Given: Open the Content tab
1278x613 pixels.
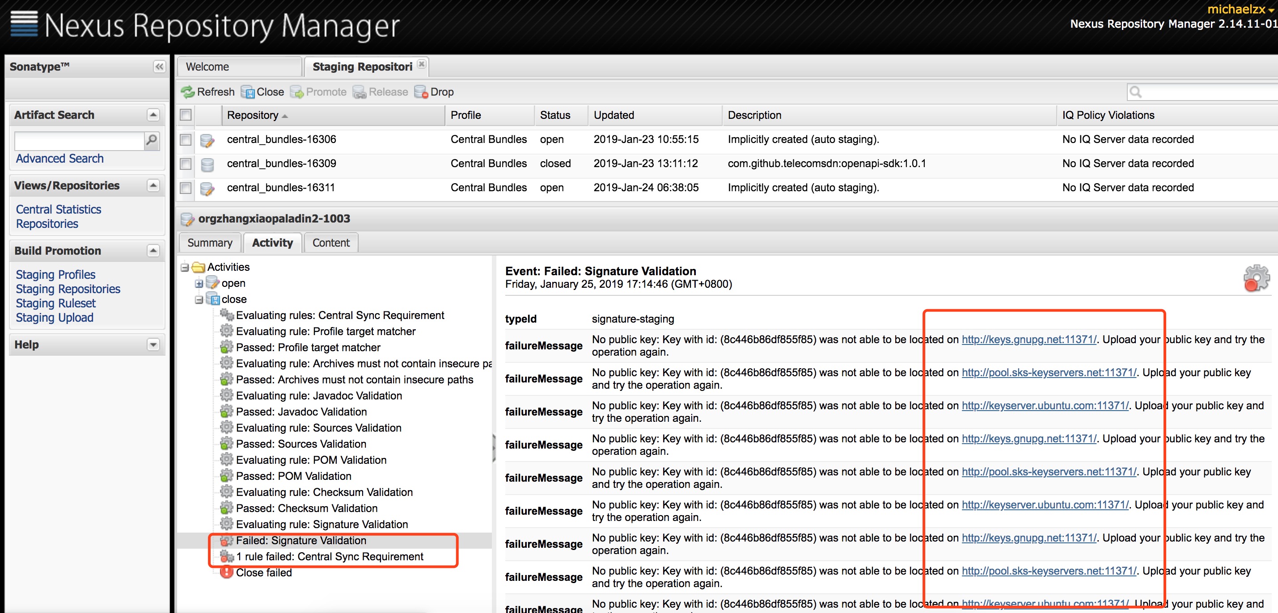Looking at the screenshot, I should [x=331, y=243].
